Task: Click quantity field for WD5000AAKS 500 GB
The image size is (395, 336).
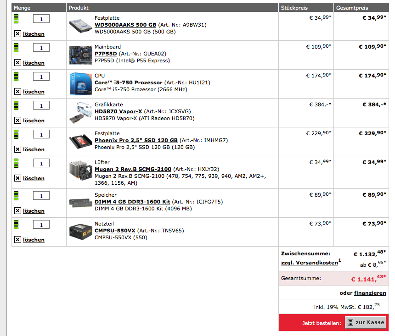Action: [41, 19]
